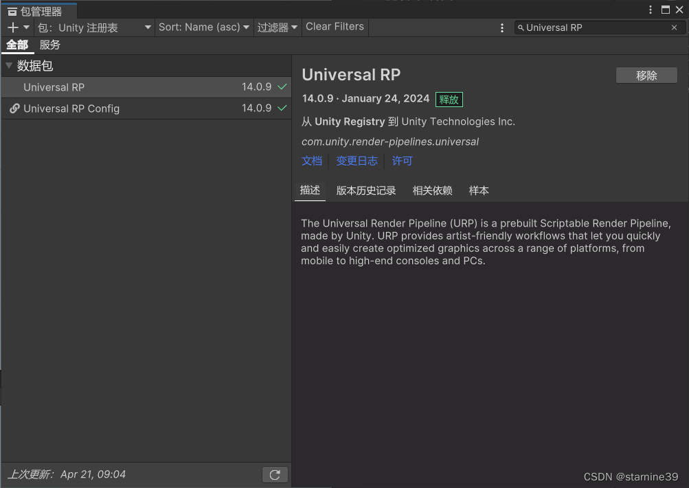The width and height of the screenshot is (689, 488).
Task: Click version 14.0.9 on Universal RP Config row
Action: (257, 108)
